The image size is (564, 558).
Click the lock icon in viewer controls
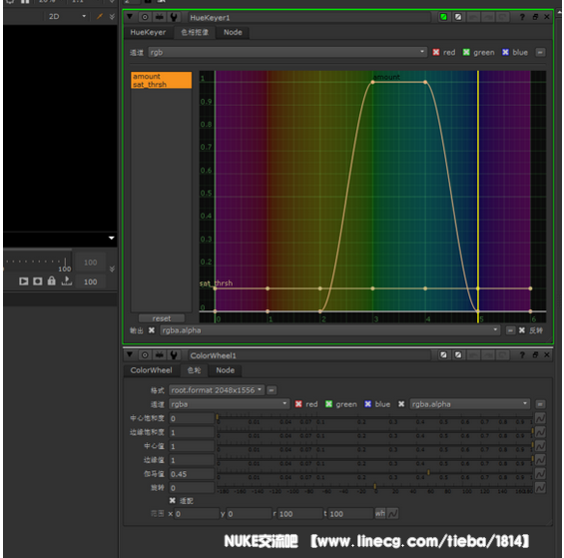(x=52, y=280)
